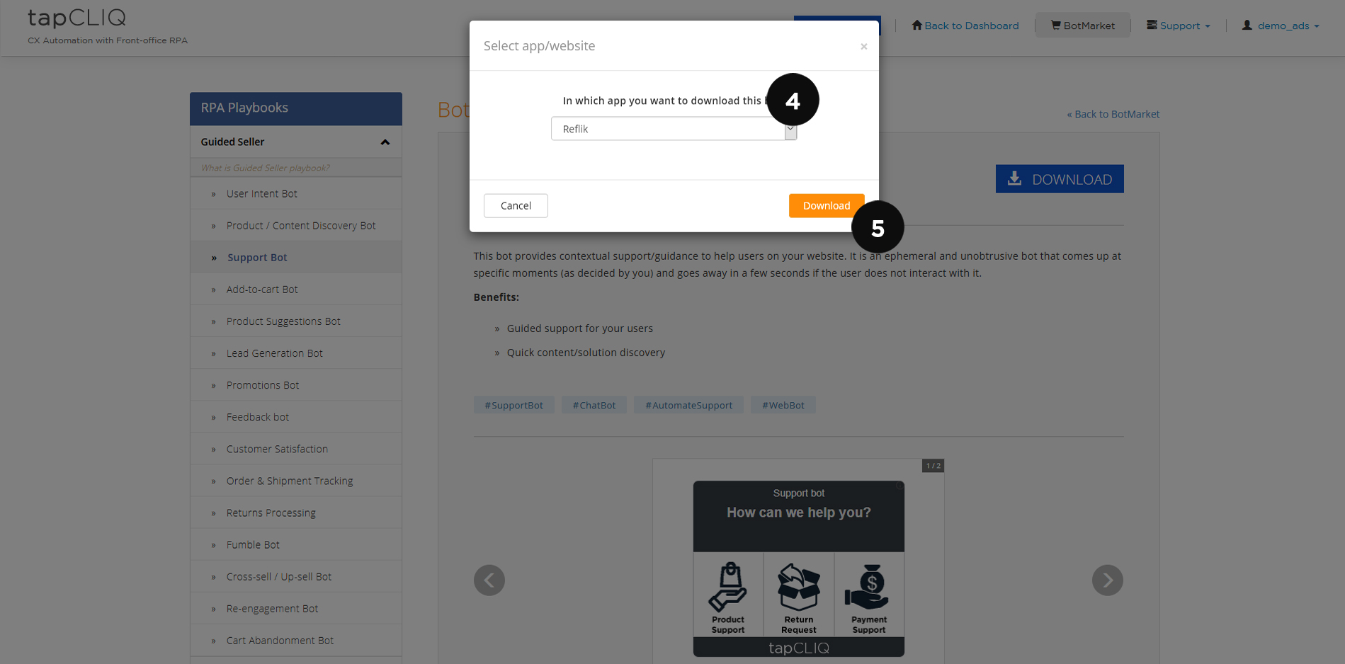The image size is (1345, 664).
Task: Select Product / Content Discovery Bot
Action: [x=296, y=225]
